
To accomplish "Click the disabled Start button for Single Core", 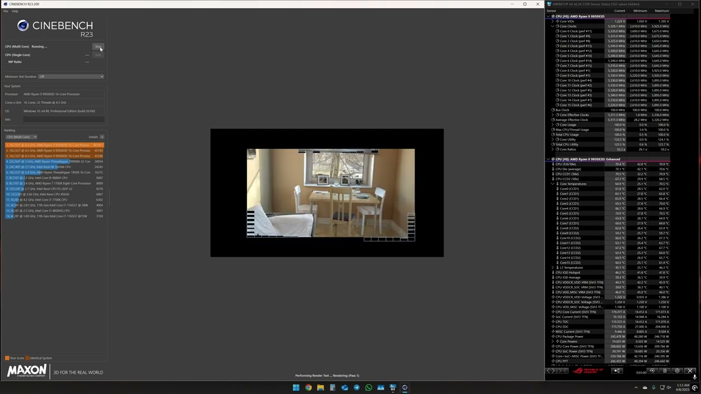I will coord(98,55).
